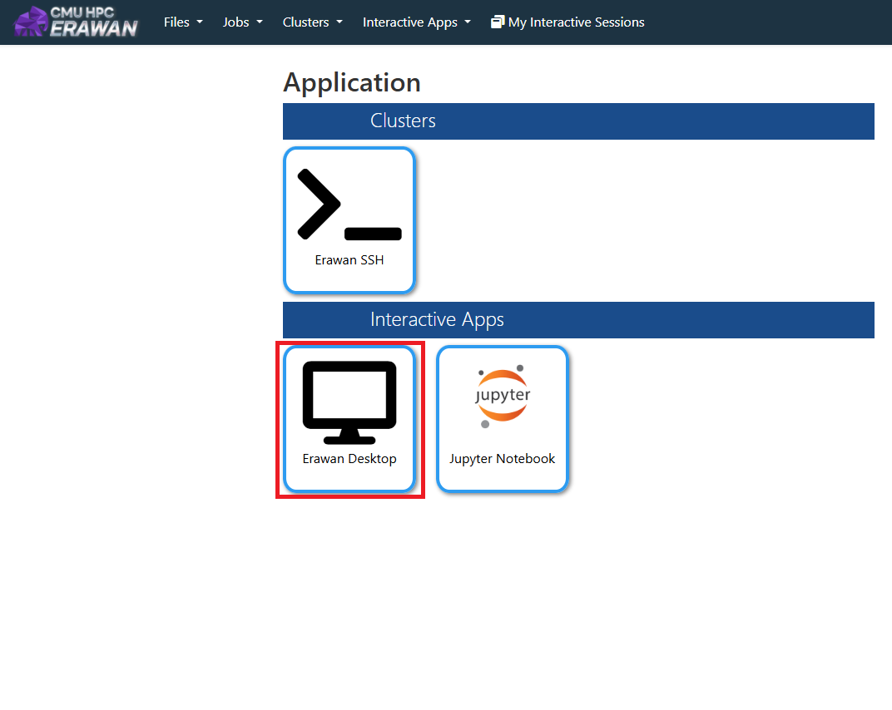Click the Erawan Desktop text label
892x710 pixels.
[x=349, y=459]
